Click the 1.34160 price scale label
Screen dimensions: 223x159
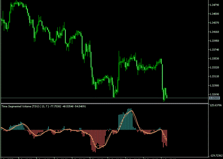(x=214, y=32)
